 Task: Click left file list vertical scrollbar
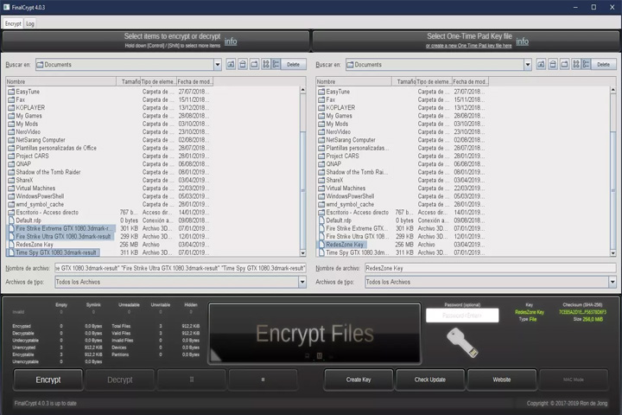tap(302, 171)
